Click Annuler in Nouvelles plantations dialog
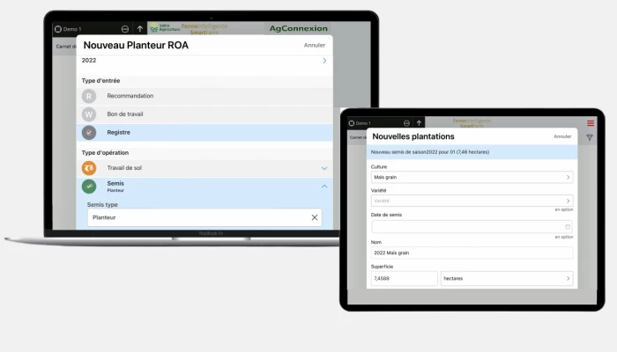The width and height of the screenshot is (617, 352). 562,136
